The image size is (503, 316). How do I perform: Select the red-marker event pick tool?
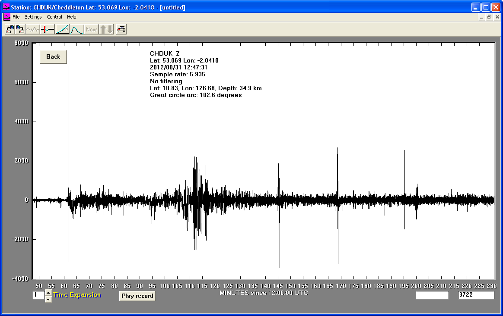[x=48, y=29]
